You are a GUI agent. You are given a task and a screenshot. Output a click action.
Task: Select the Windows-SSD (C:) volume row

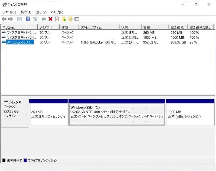coord(16,42)
